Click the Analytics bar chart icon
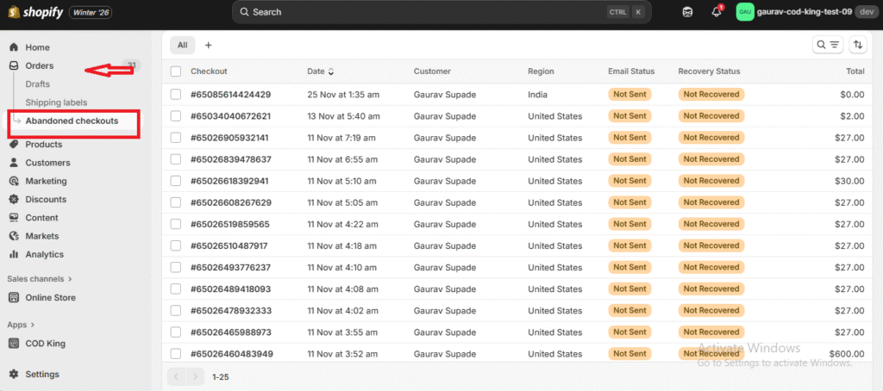The width and height of the screenshot is (883, 391). pos(14,255)
